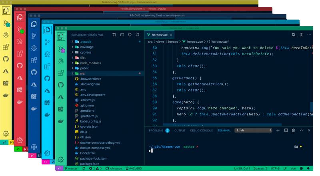The width and height of the screenshot is (320, 176).
Task: Open errors and warnings count in status bar
Action: pyautogui.click(x=95, y=168)
